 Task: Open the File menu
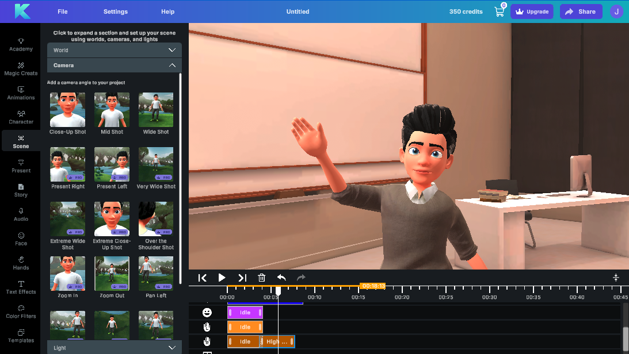pos(62,11)
